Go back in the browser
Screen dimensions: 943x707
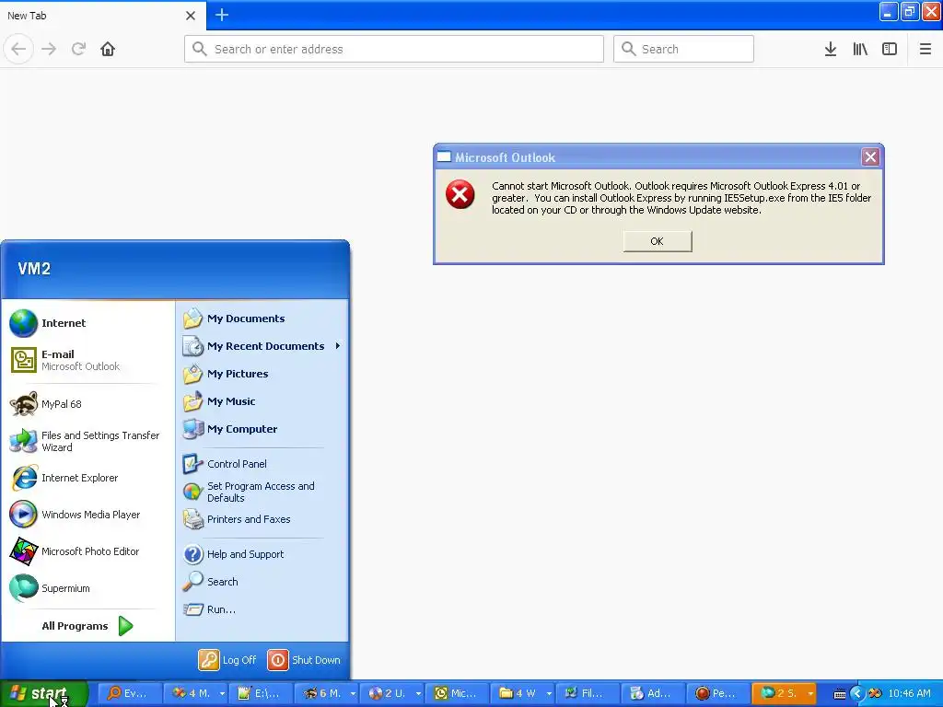[x=18, y=49]
